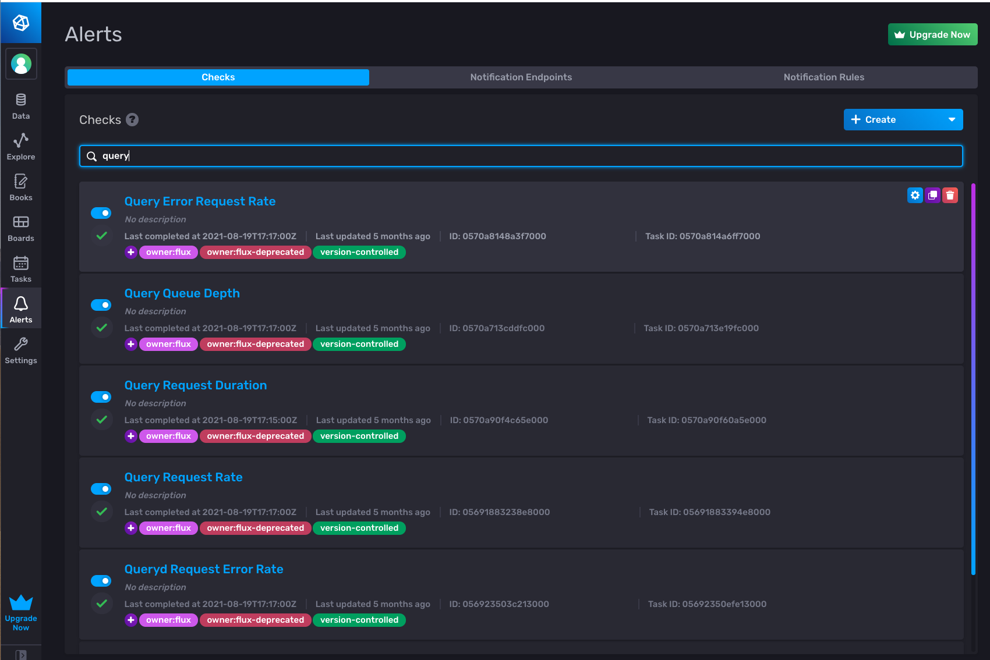990x660 pixels.
Task: Switch to the Notification Rules tab
Action: [x=823, y=77]
